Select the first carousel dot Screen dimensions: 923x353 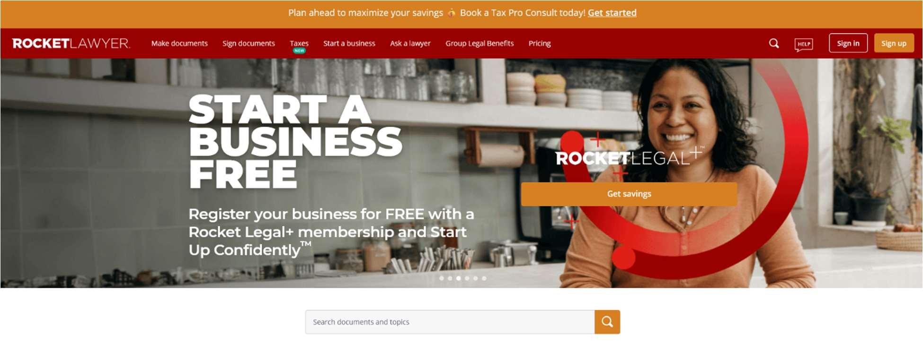[x=442, y=278]
